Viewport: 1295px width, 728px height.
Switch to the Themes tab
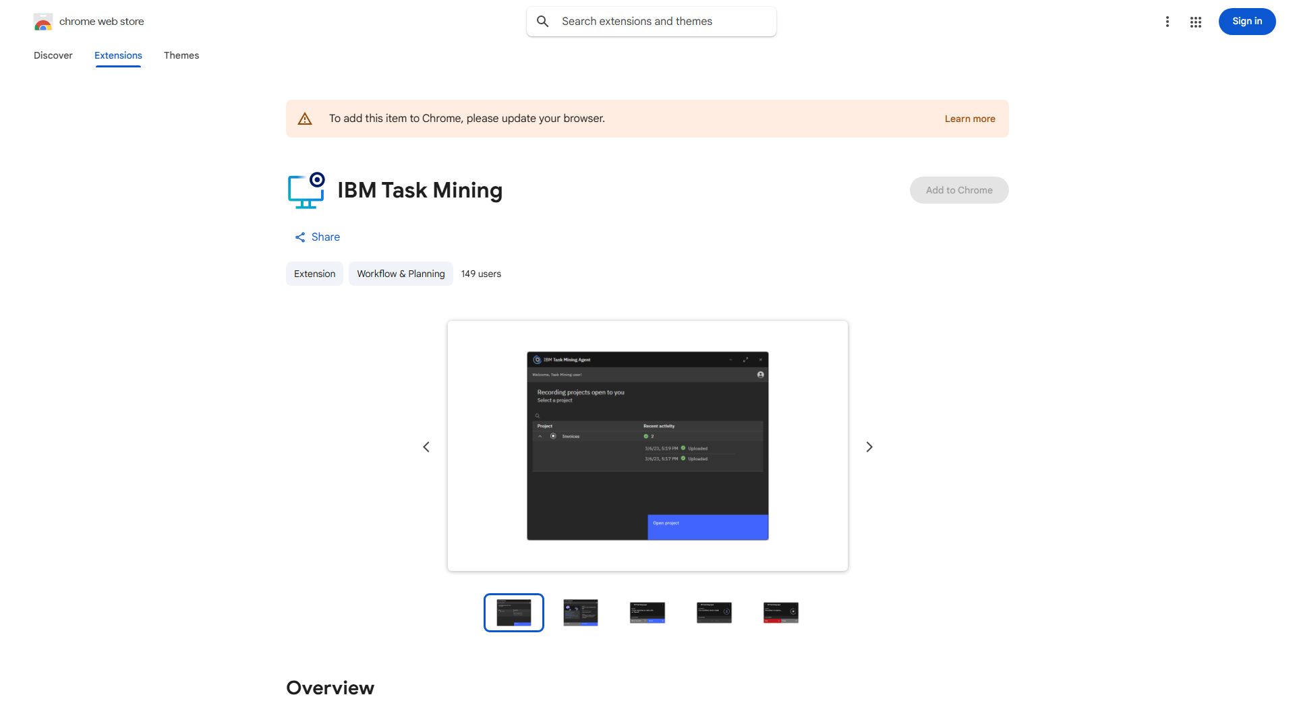point(181,55)
